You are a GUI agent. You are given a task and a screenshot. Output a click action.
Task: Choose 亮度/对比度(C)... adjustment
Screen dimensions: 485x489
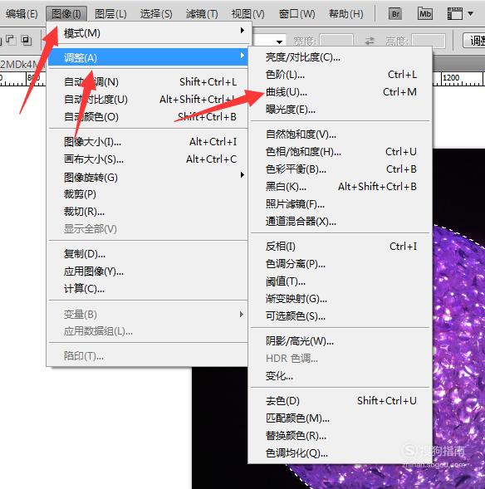pyautogui.click(x=340, y=57)
